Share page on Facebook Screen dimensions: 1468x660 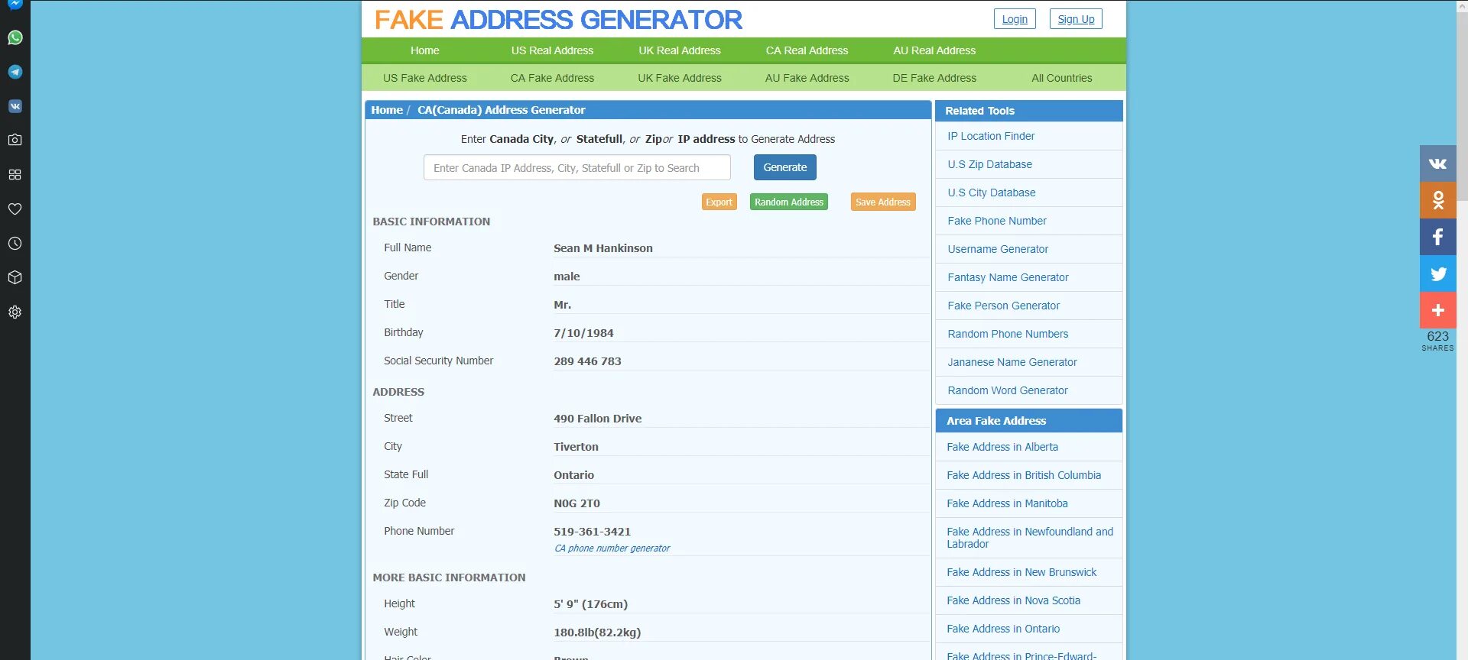pyautogui.click(x=1437, y=237)
